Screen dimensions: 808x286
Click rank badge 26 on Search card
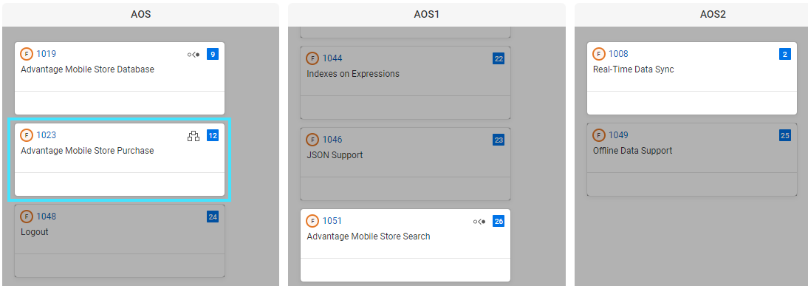pyautogui.click(x=499, y=222)
